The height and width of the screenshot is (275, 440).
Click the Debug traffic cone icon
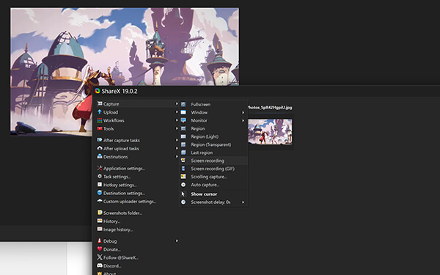(x=100, y=241)
